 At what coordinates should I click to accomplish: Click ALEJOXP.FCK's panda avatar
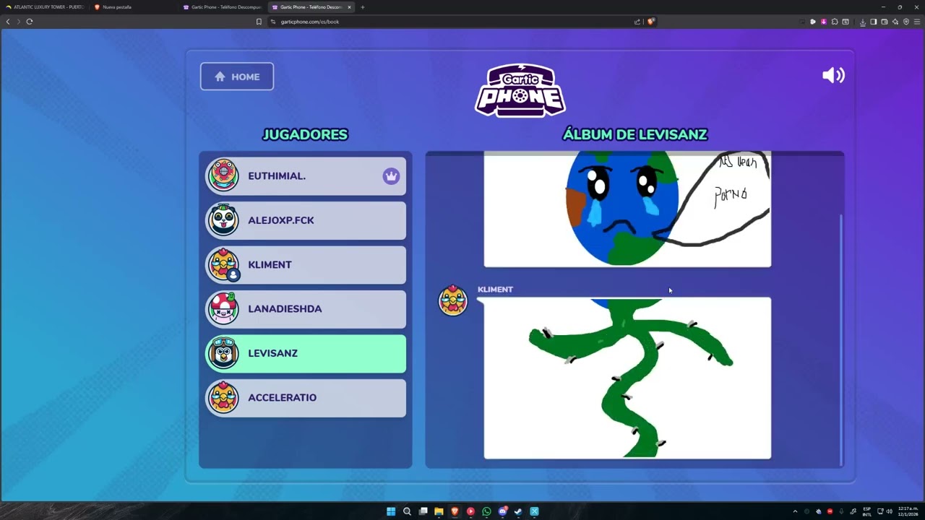click(x=223, y=220)
